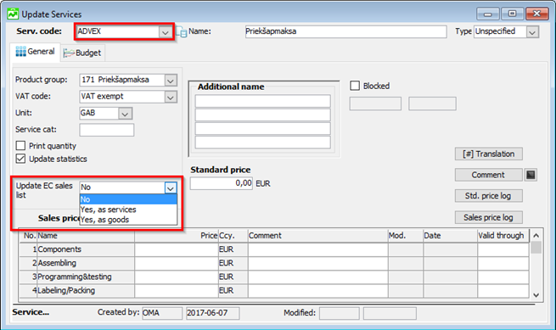Click the first Modified field

point(339,313)
